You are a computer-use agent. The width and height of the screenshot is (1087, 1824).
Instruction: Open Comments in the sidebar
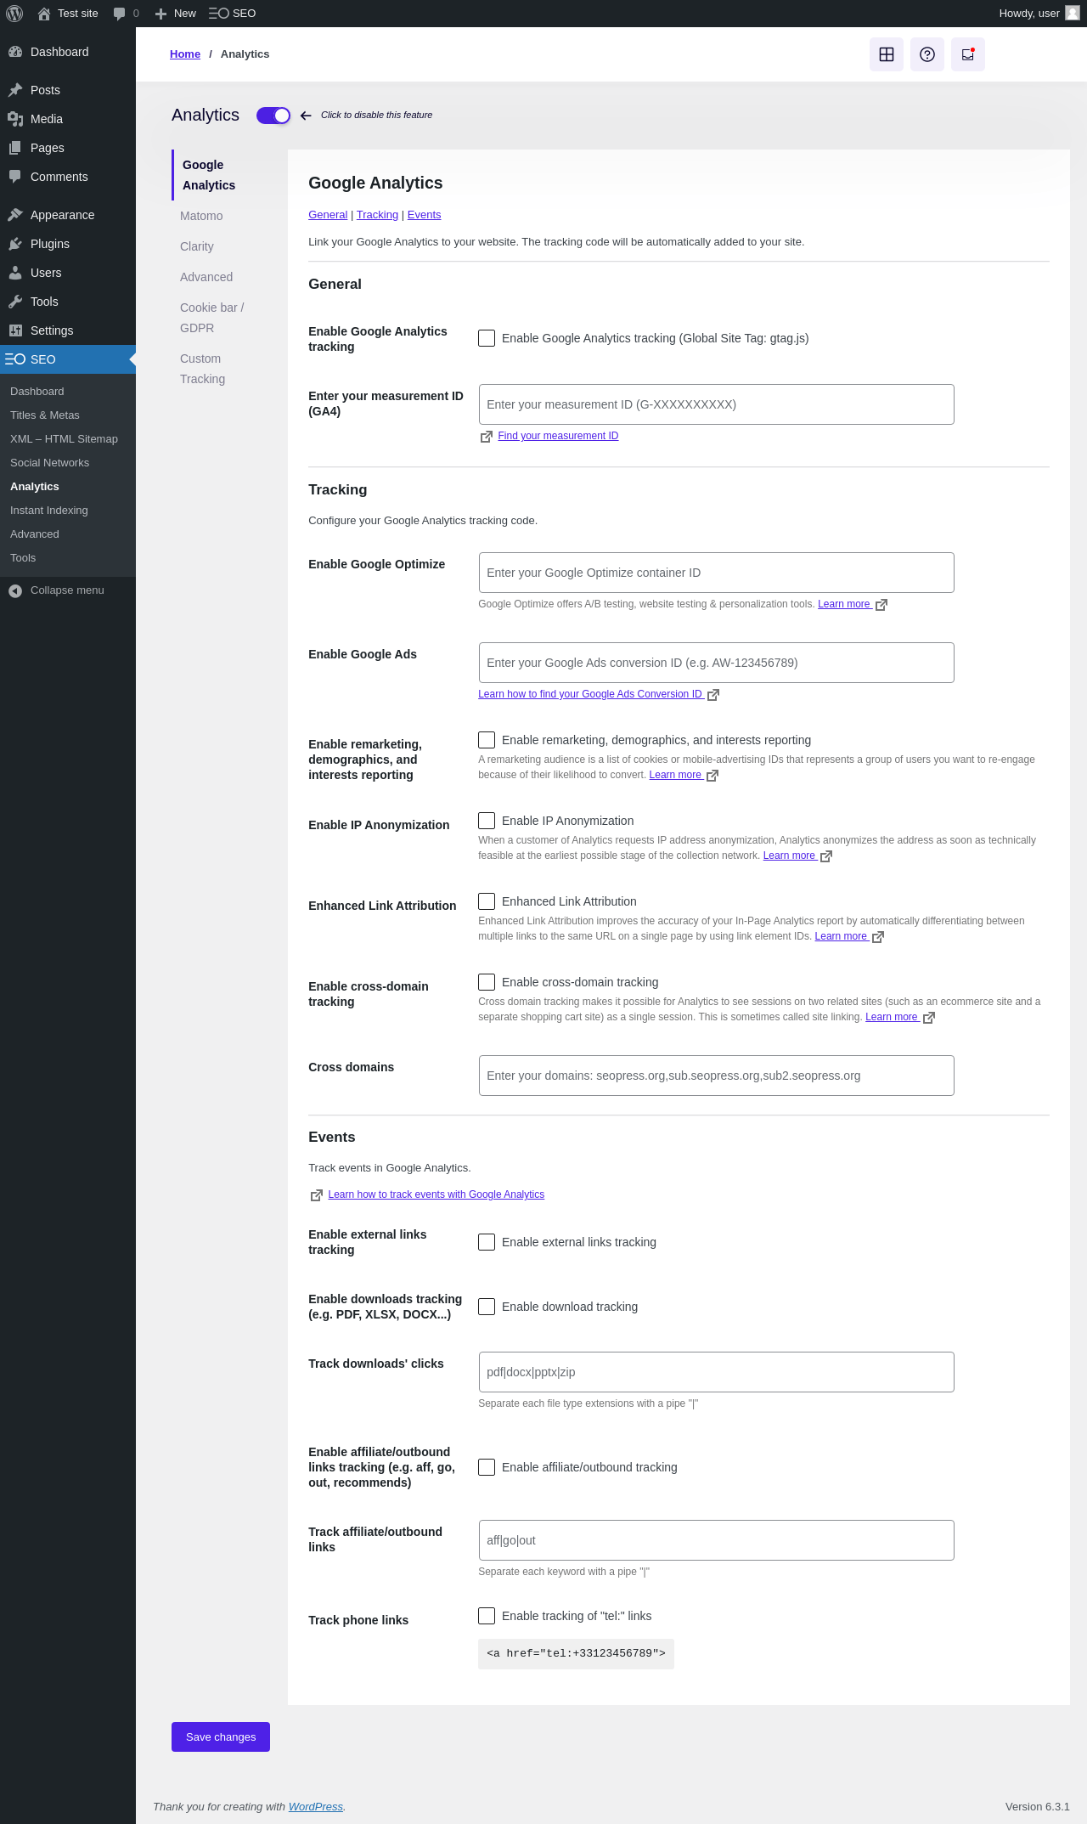click(x=68, y=177)
